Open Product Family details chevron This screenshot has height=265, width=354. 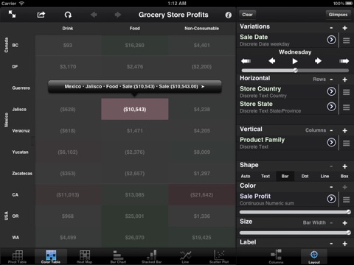[x=331, y=142]
